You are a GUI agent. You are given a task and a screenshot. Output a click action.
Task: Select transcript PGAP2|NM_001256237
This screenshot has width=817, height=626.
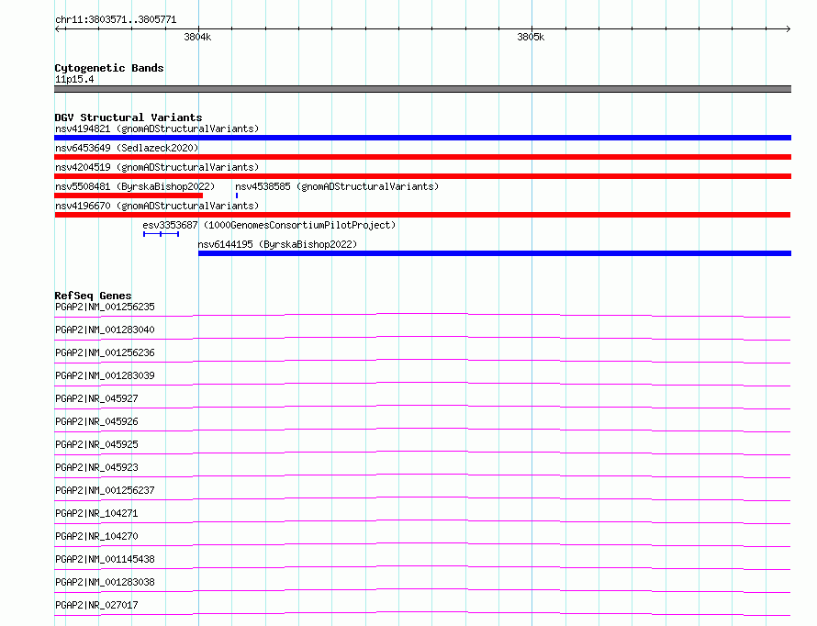tap(105, 490)
